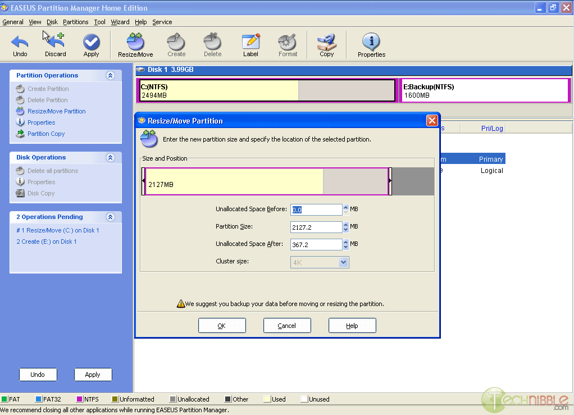Screen dimensions: 574x415
Task: Collapse the 2 Operations Pending panel
Action: pyautogui.click(x=110, y=217)
